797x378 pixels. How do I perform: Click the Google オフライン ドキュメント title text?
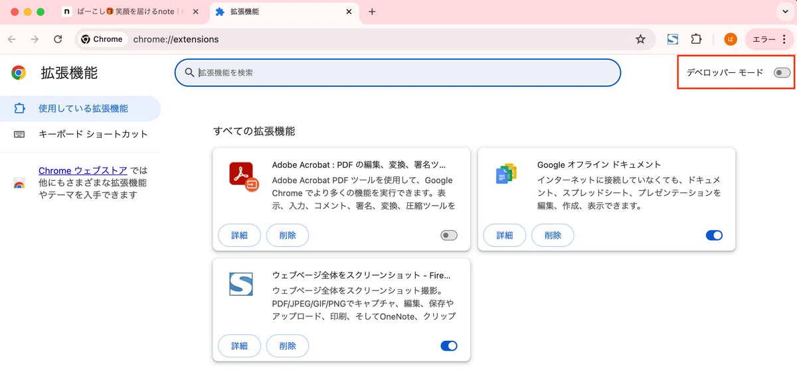[x=599, y=164]
